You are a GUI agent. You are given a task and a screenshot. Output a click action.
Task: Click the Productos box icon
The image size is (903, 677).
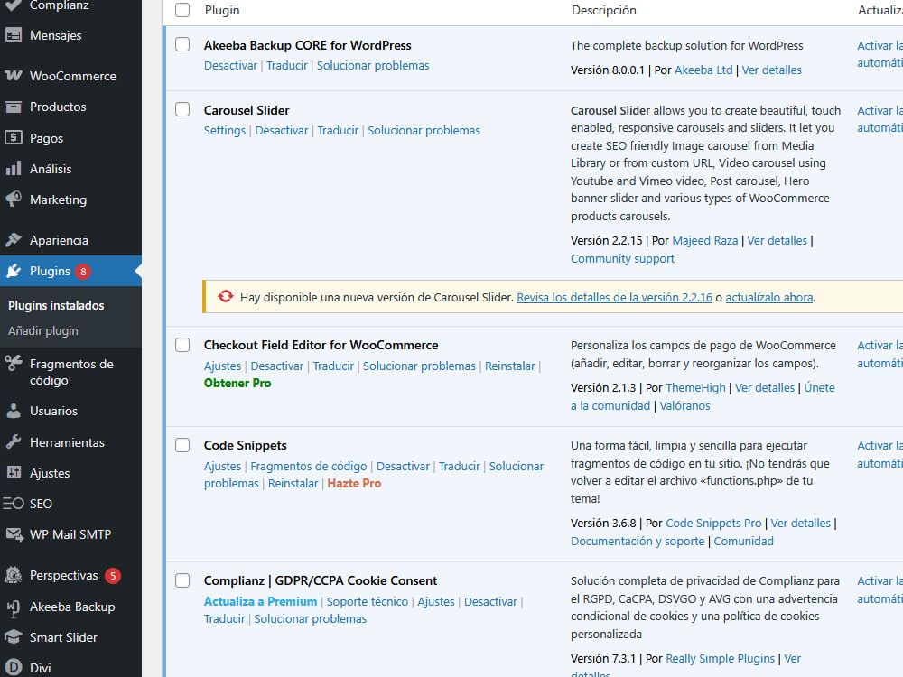point(14,107)
